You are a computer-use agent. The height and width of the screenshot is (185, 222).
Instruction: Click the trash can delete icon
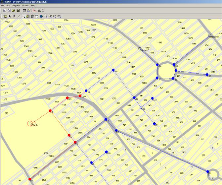[32, 16]
